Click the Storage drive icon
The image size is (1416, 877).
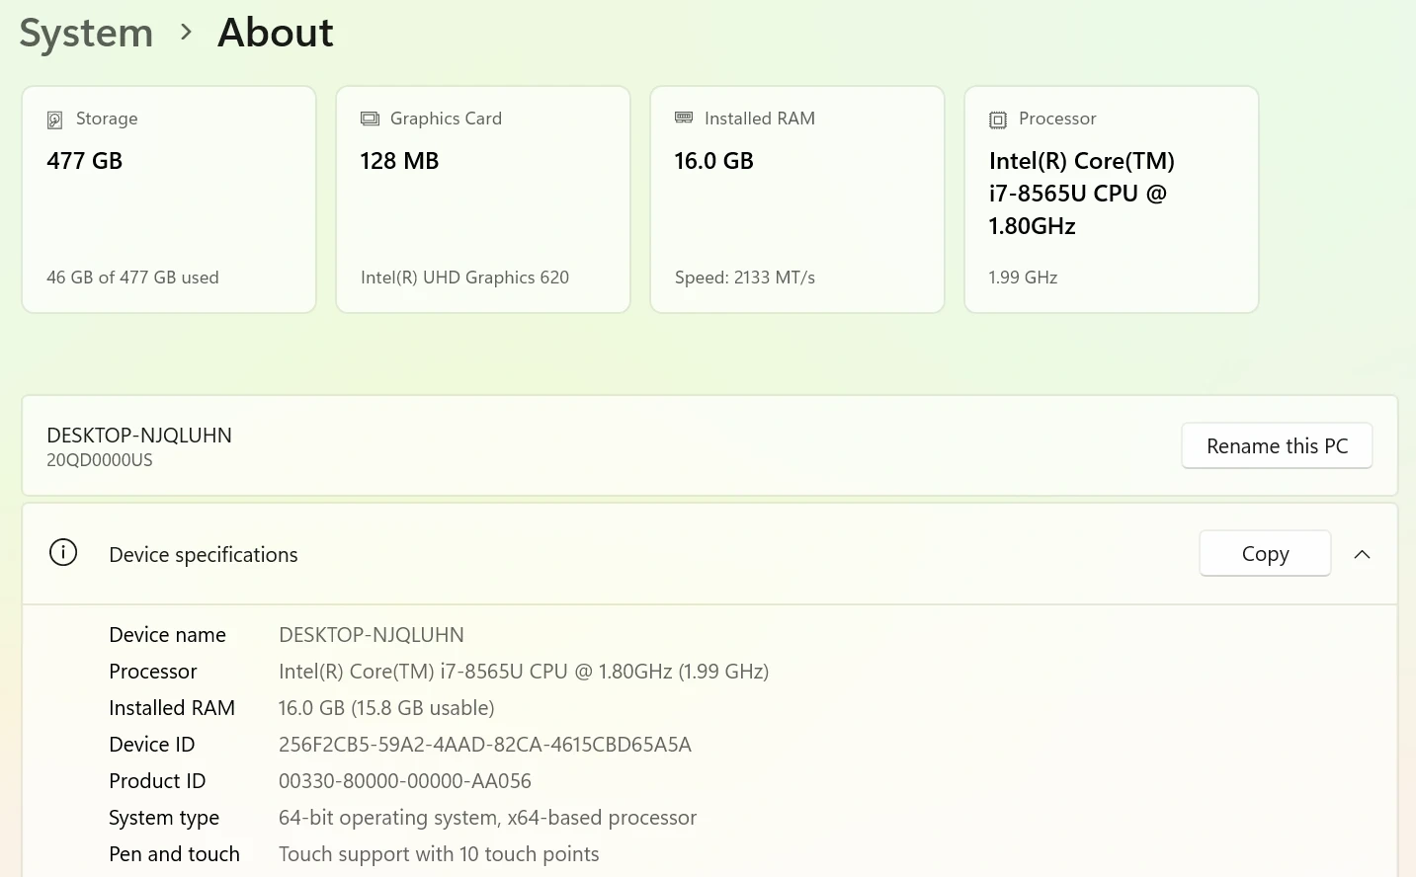point(55,120)
